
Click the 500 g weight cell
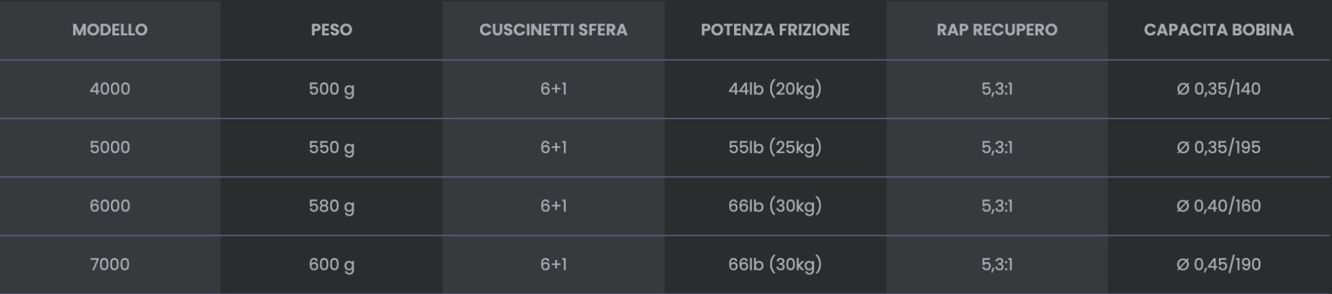pyautogui.click(x=332, y=89)
